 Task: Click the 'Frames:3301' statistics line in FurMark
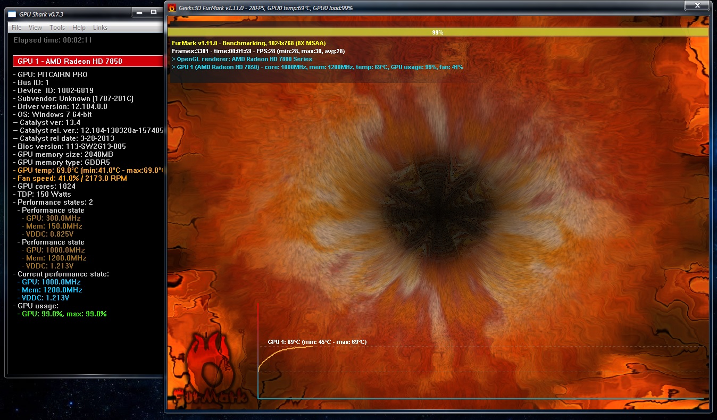(259, 51)
